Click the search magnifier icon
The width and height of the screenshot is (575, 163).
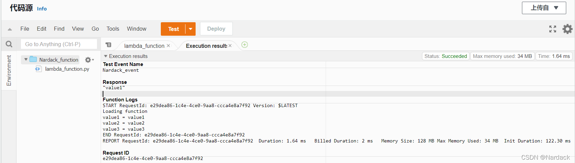[x=9, y=44]
